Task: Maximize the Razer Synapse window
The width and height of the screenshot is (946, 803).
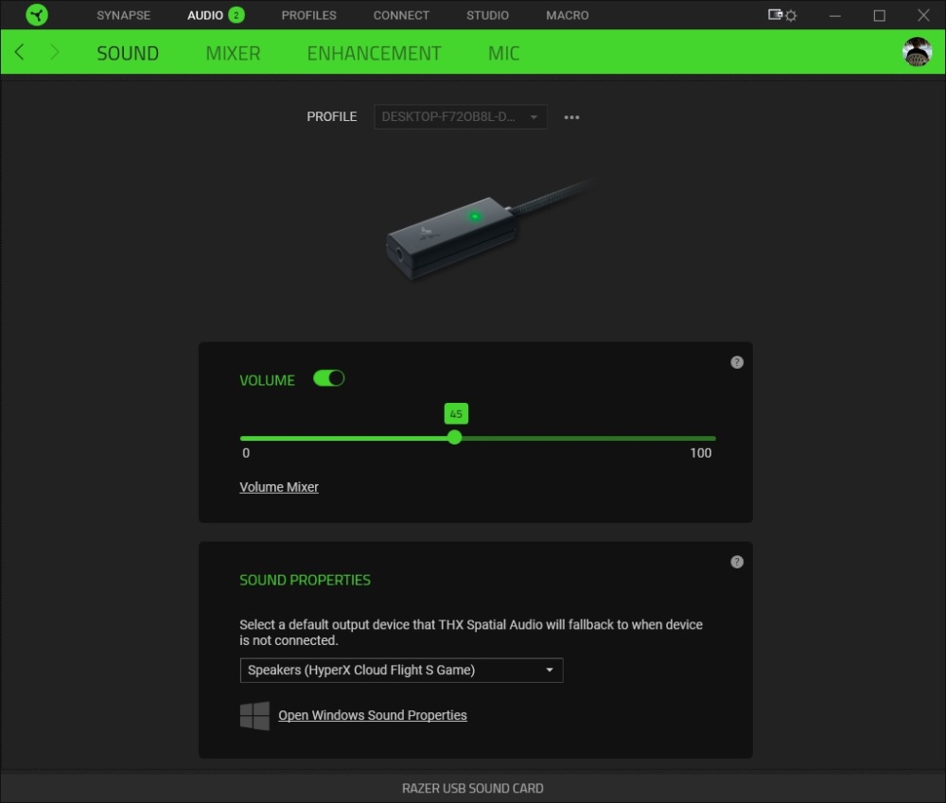Action: (x=879, y=15)
